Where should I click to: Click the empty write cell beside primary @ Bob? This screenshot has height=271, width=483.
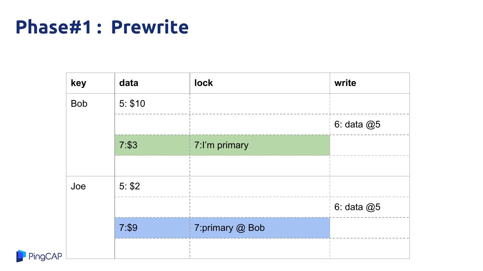point(370,228)
